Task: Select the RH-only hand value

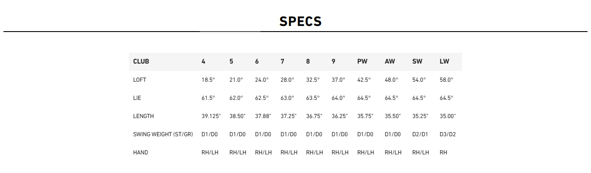Action: click(443, 153)
